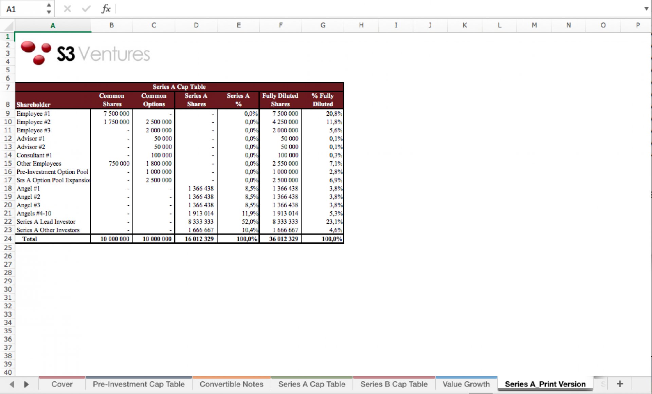Select column D header
Viewport: 652px width, 394px height.
click(196, 25)
